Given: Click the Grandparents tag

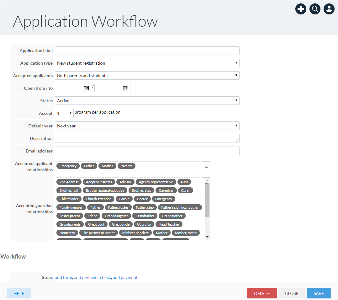Looking at the screenshot, I should (70, 224).
